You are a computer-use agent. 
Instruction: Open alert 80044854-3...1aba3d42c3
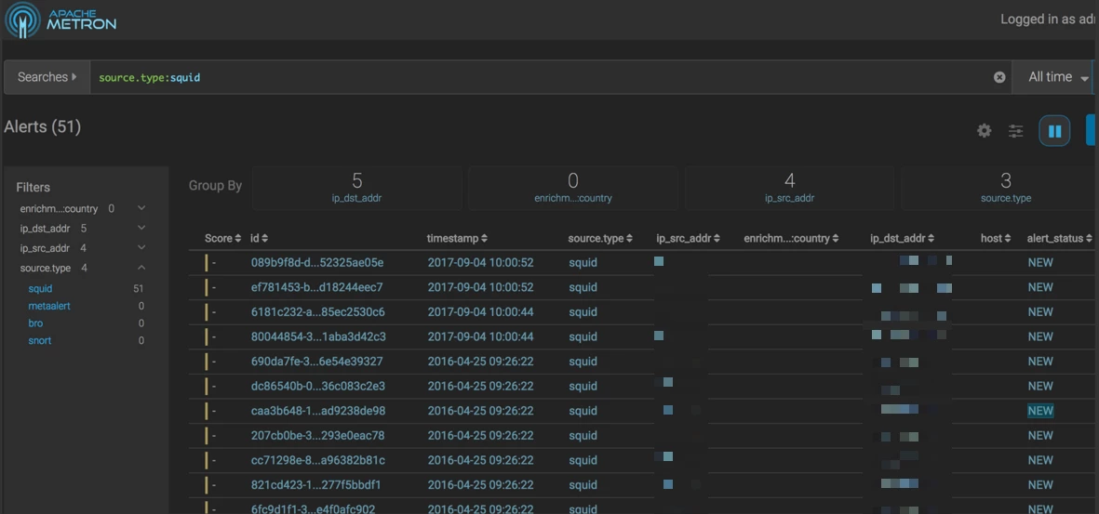pyautogui.click(x=318, y=336)
